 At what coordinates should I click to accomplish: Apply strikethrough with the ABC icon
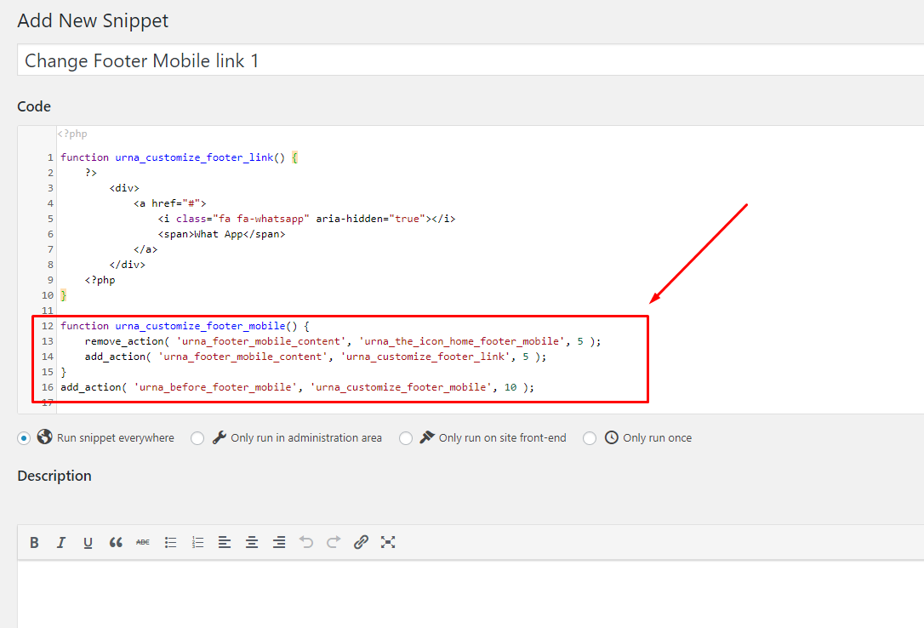click(x=143, y=543)
